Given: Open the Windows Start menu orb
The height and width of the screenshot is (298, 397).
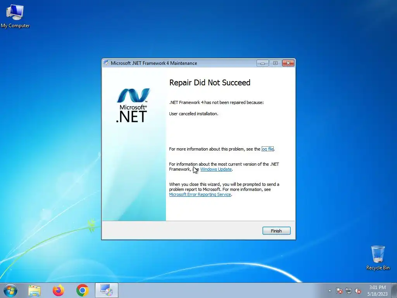Looking at the screenshot, I should (10, 290).
